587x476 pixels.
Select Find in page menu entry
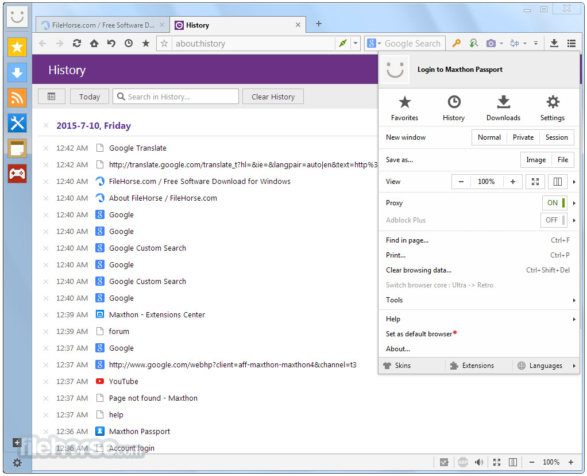pyautogui.click(x=479, y=240)
